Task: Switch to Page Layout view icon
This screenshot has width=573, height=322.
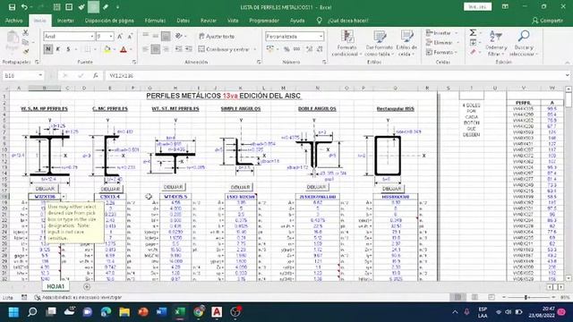Action: click(x=475, y=298)
